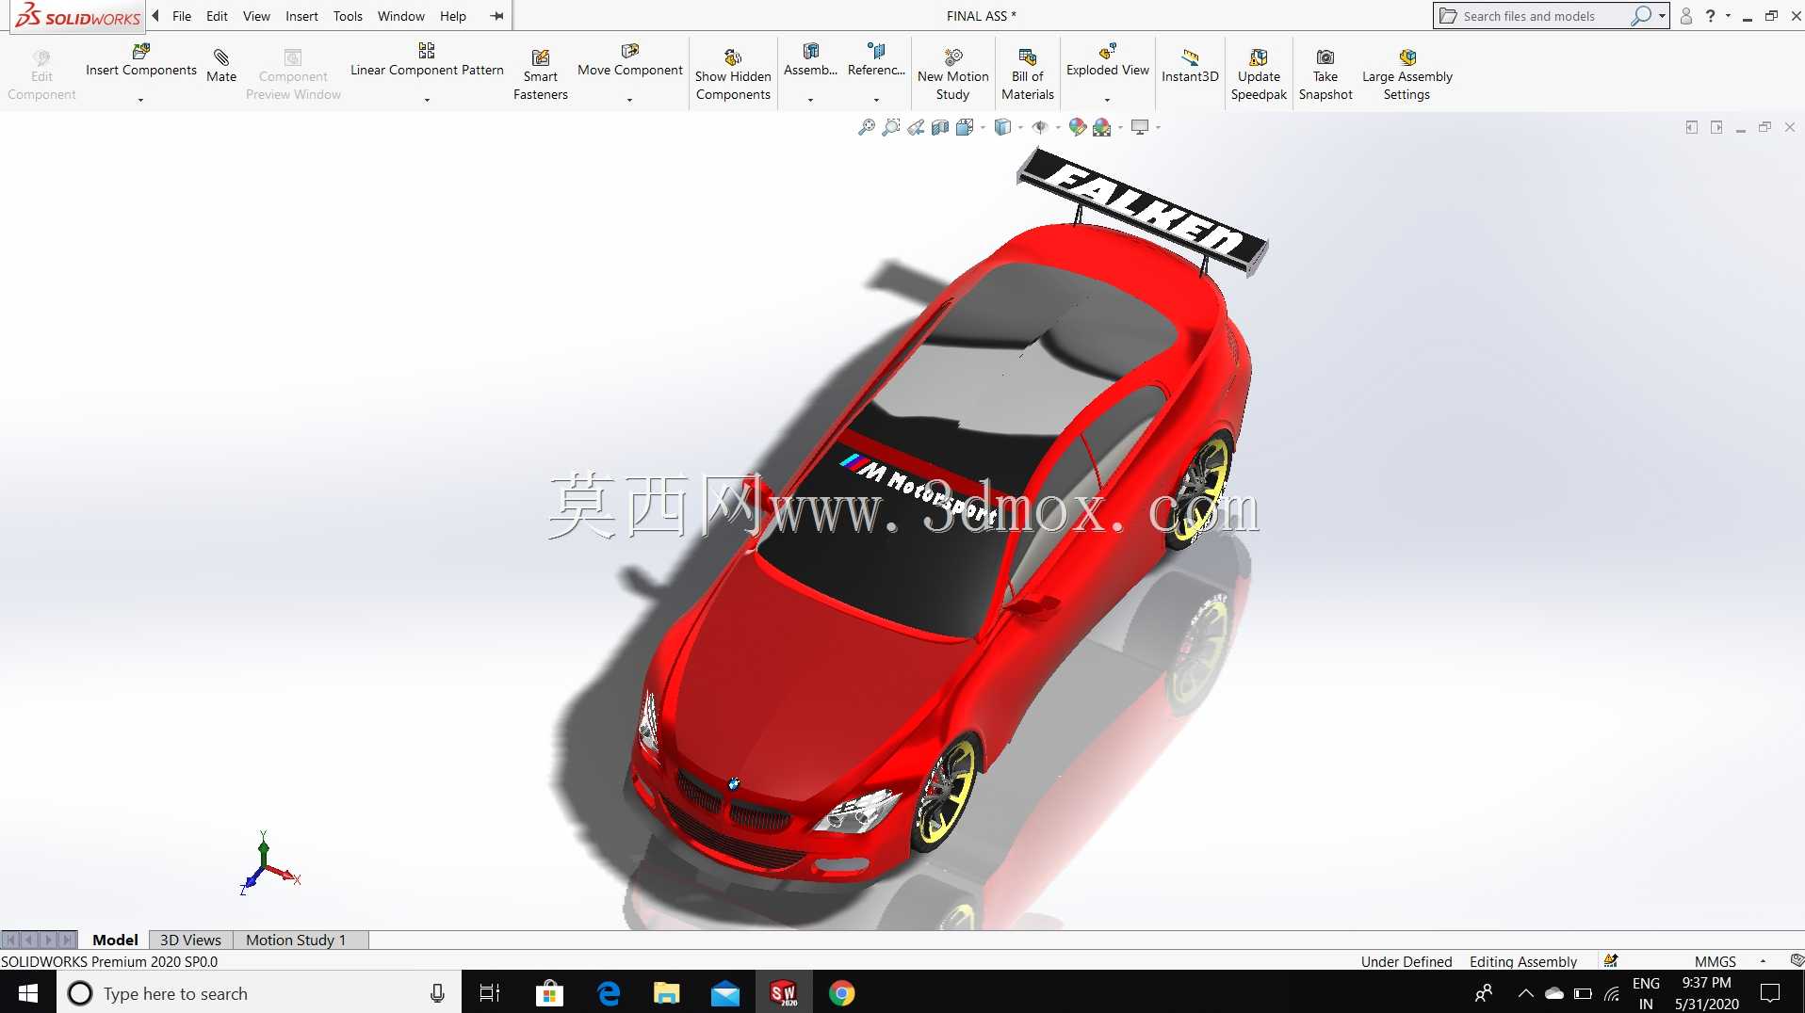This screenshot has height=1013, width=1805.
Task: Open Chrome from the taskbar
Action: [x=841, y=993]
